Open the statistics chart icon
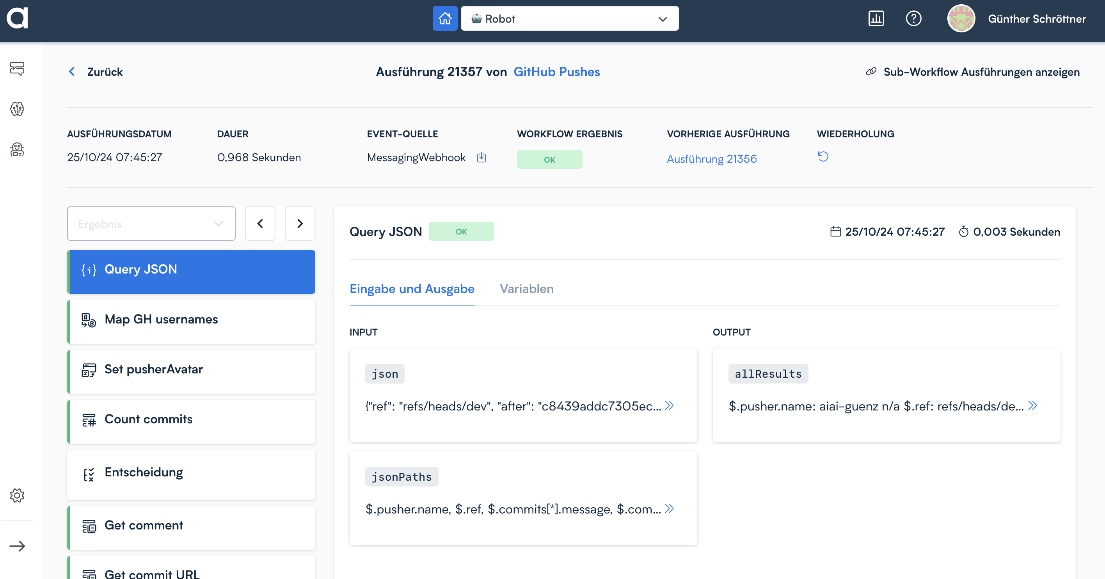1105x579 pixels. pos(876,18)
